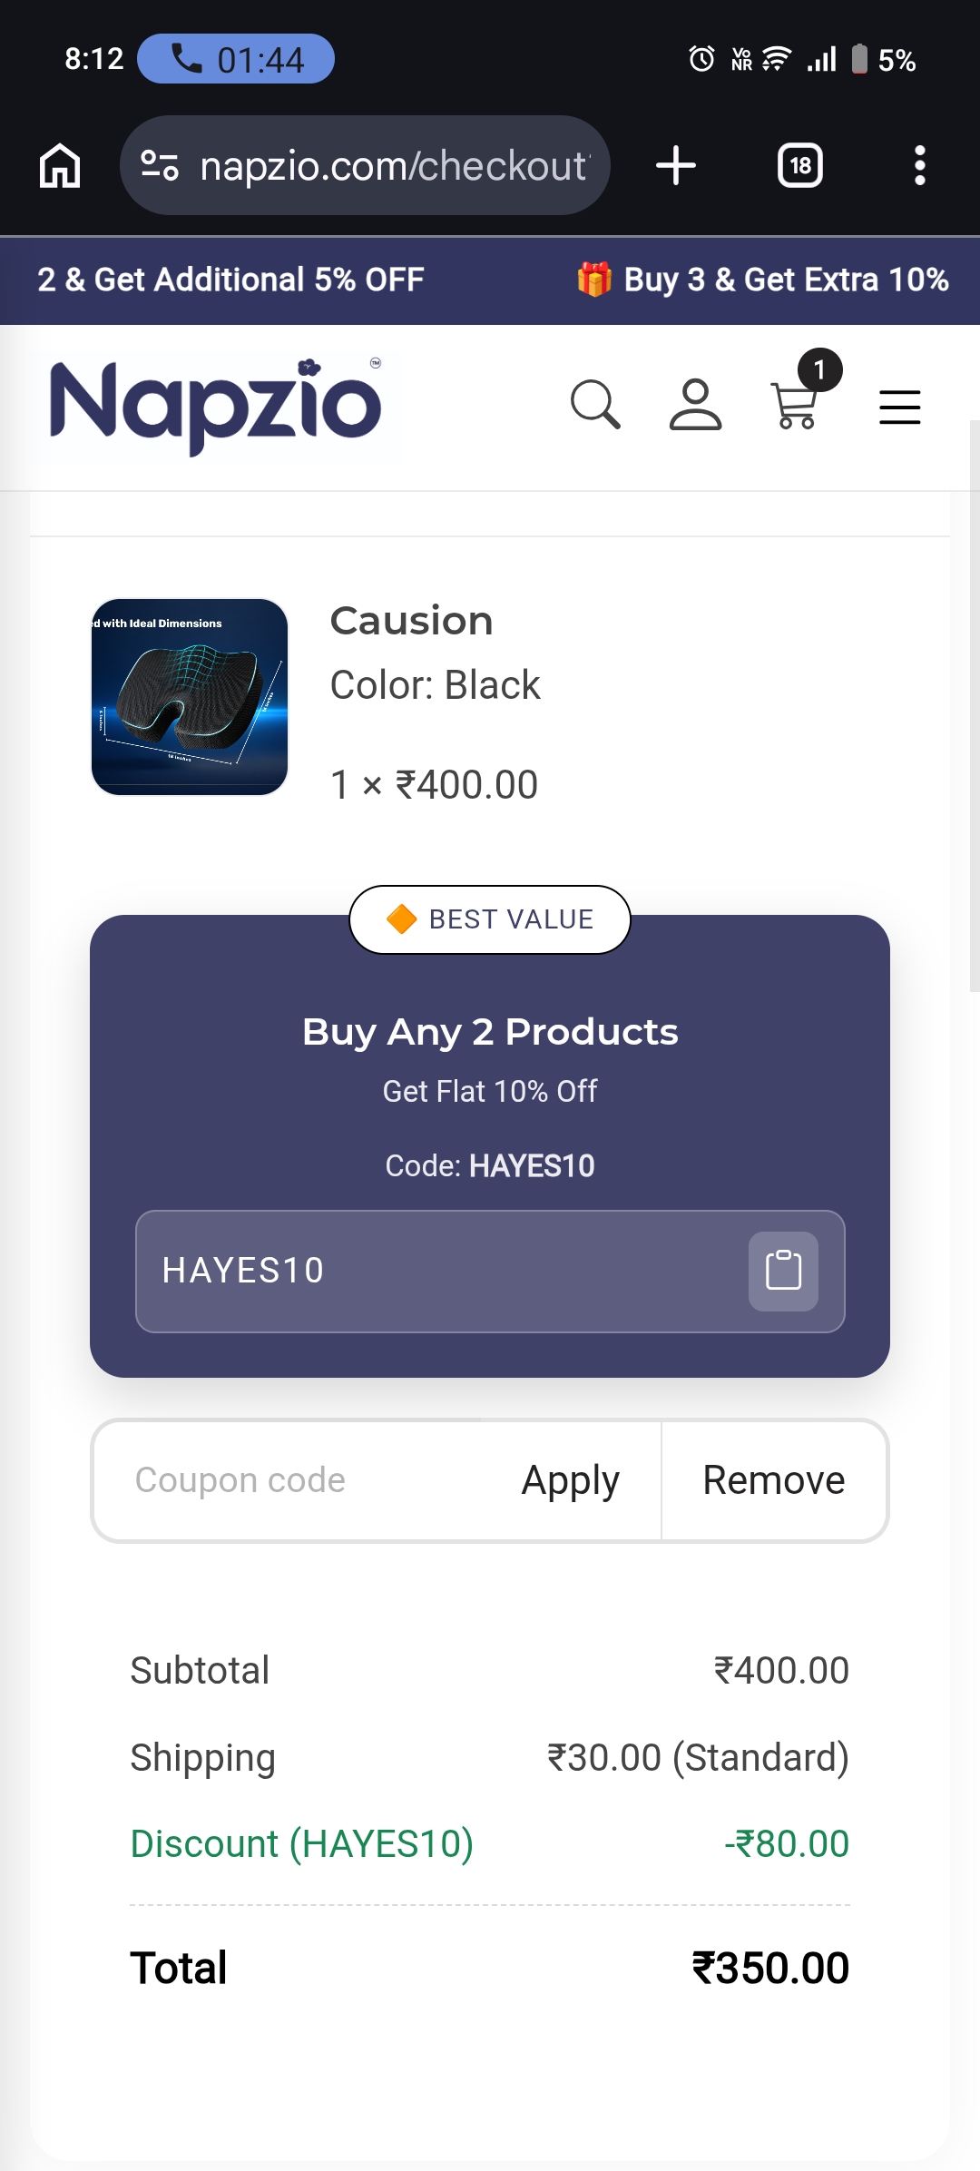Tap the browser home icon
980x2171 pixels.
click(x=60, y=166)
